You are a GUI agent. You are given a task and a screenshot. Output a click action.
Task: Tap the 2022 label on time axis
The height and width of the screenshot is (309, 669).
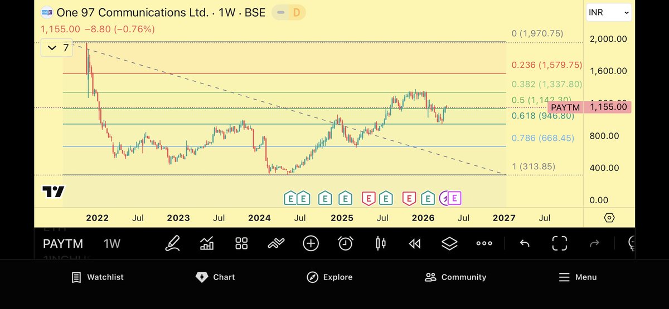97,218
